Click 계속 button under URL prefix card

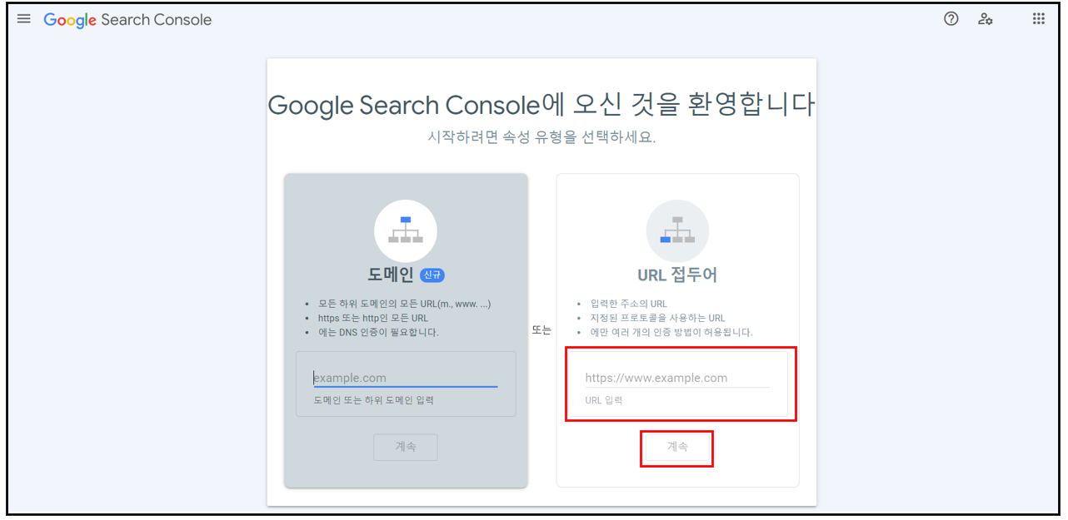coord(677,447)
